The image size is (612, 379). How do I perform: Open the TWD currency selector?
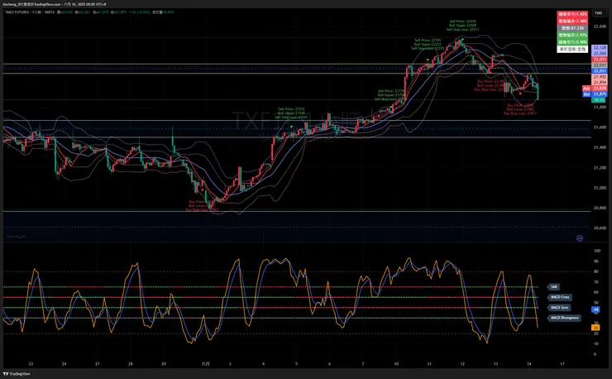click(598, 13)
